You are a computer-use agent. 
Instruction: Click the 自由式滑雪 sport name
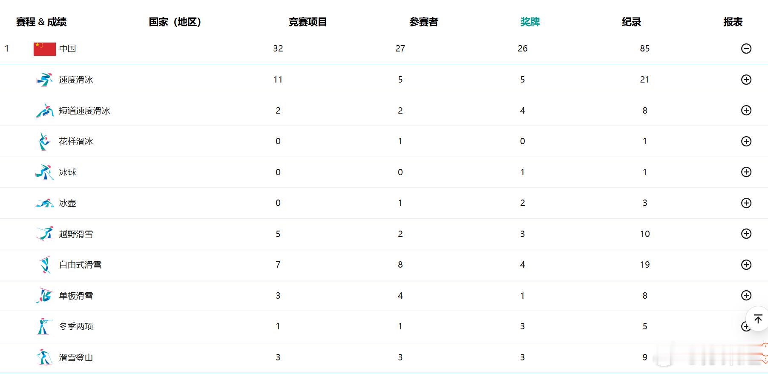point(81,265)
